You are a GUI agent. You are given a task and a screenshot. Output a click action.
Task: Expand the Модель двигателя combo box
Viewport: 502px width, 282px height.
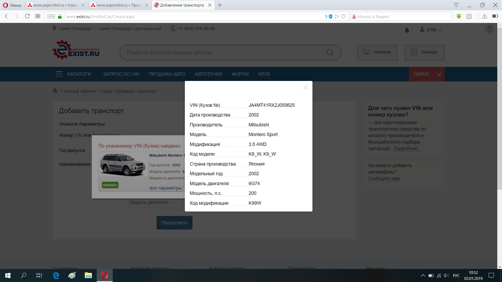pyautogui.click(x=152, y=202)
